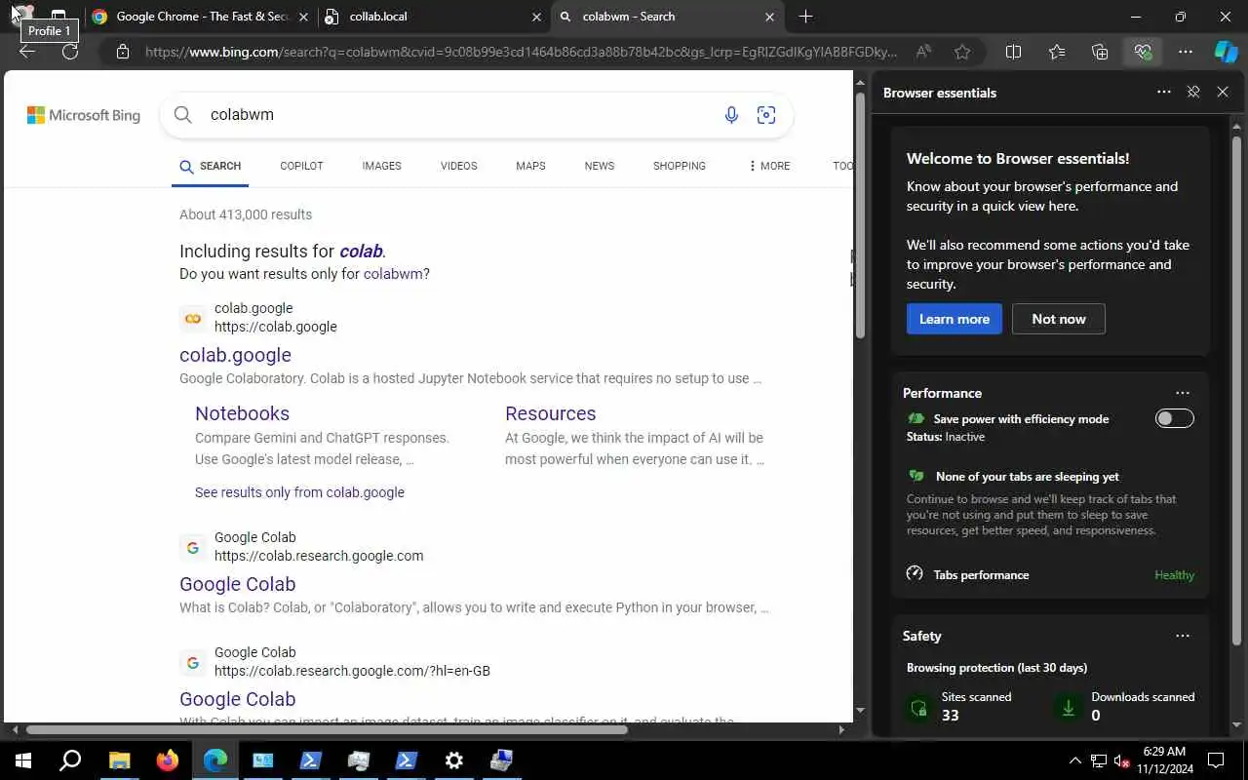Select the NEWS search tab
The image size is (1248, 780).
click(x=600, y=166)
